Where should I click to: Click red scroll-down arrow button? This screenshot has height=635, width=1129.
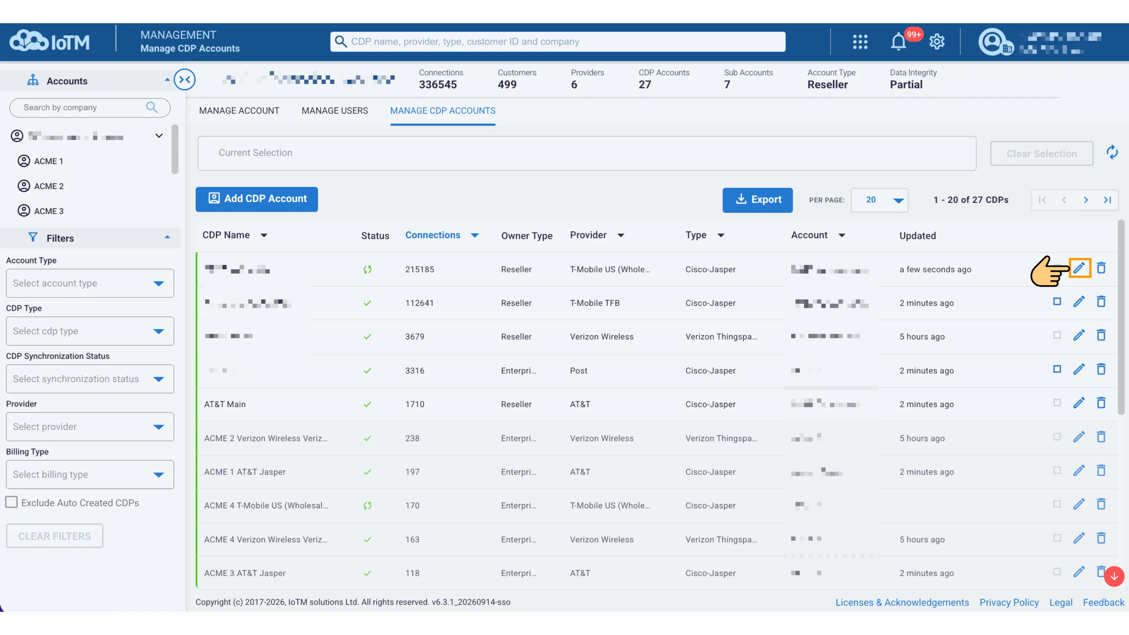tap(1114, 576)
